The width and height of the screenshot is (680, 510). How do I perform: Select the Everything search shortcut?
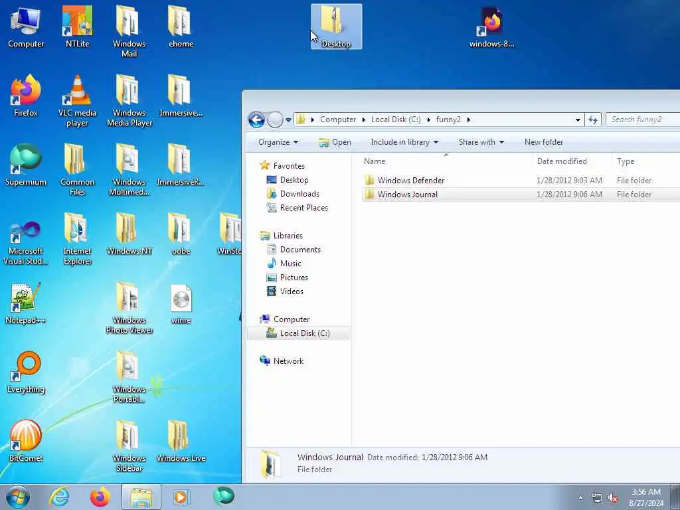coord(26,373)
